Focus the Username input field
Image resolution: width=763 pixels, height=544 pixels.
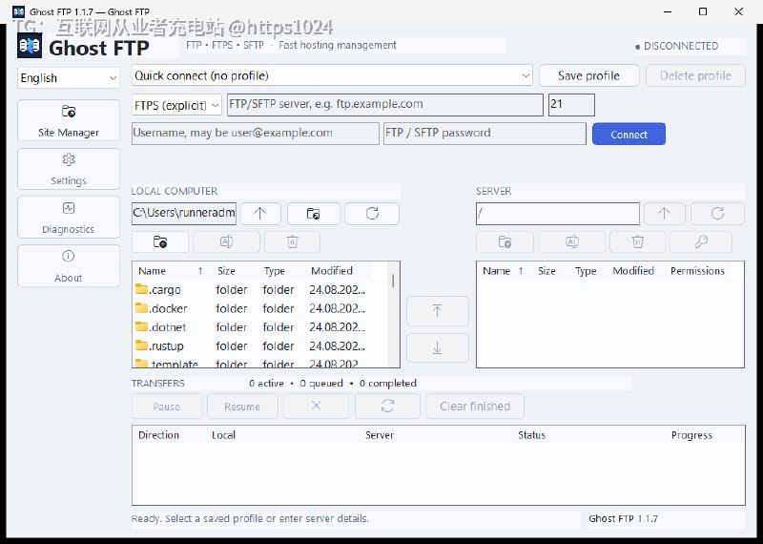pos(256,134)
